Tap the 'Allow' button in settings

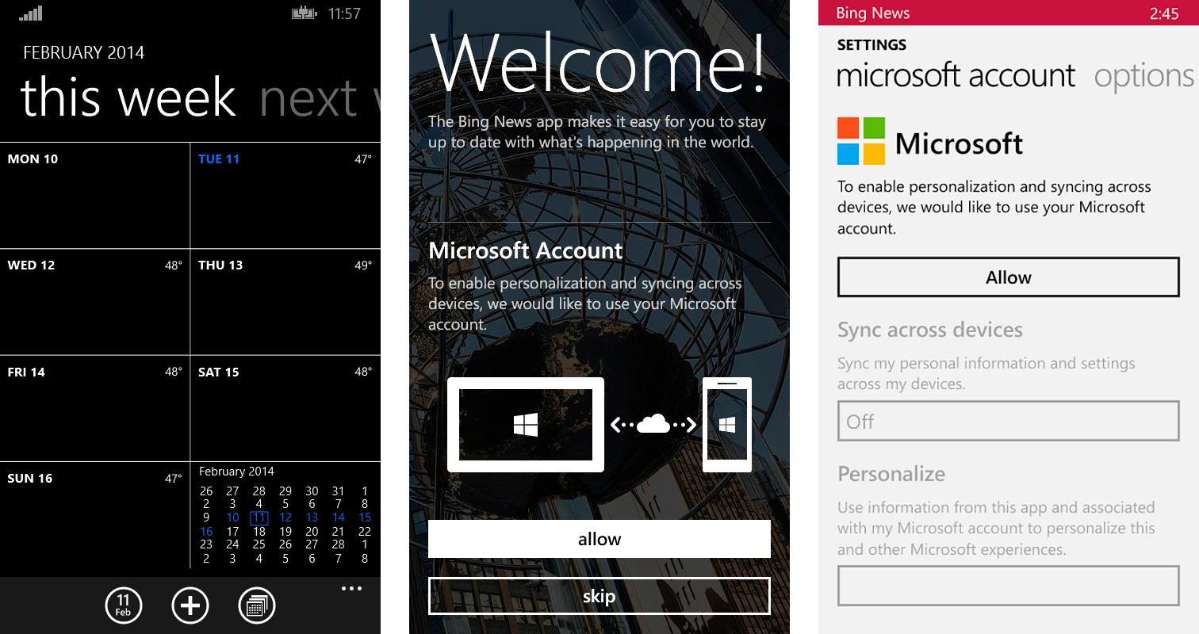pyautogui.click(x=1009, y=277)
